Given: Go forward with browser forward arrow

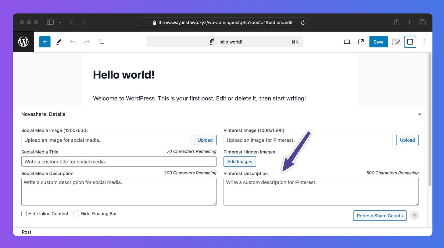Looking at the screenshot, I should point(84,22).
